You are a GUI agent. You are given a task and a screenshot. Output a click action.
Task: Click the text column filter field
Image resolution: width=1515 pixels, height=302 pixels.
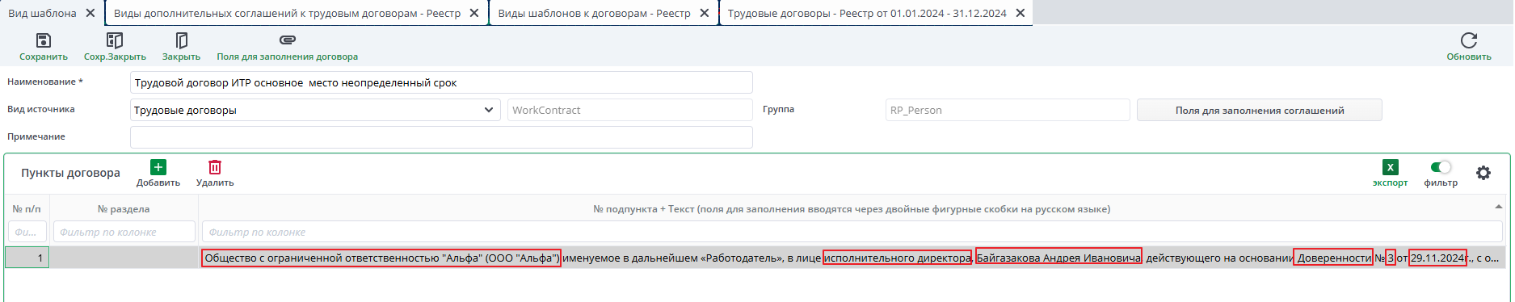(x=852, y=232)
